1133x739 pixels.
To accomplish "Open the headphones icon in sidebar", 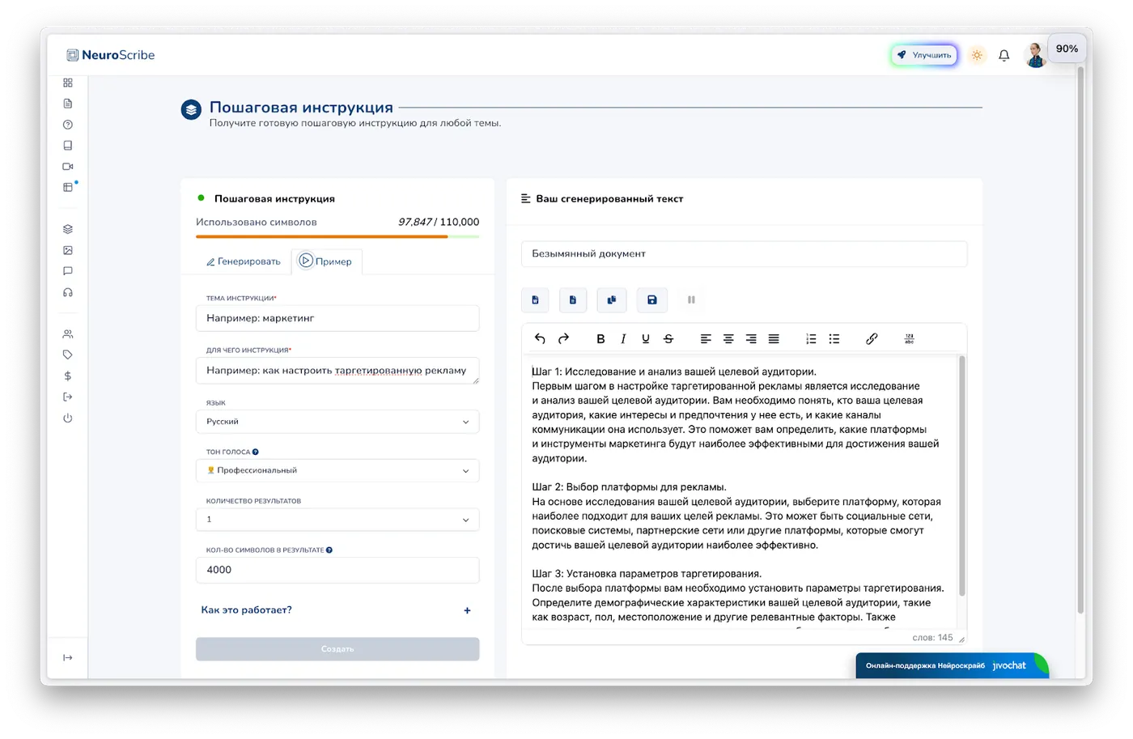I will (68, 292).
